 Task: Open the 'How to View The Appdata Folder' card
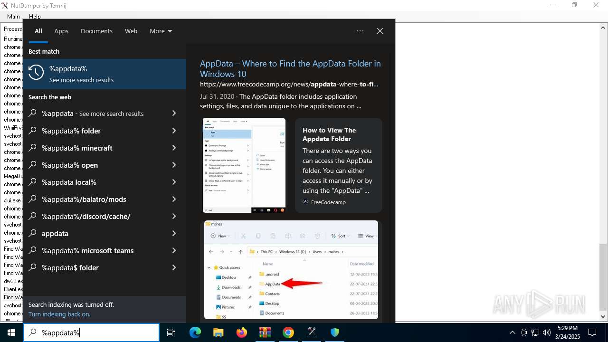coord(339,165)
